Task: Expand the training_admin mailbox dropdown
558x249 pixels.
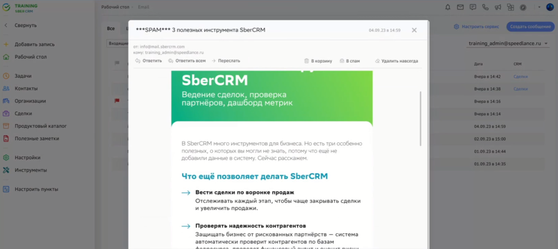Action: pos(547,43)
